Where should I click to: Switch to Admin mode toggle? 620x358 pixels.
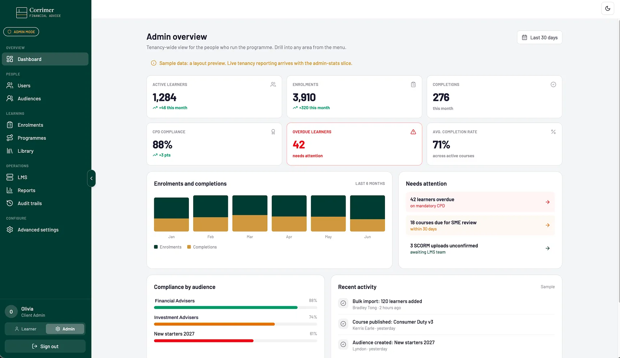click(65, 329)
